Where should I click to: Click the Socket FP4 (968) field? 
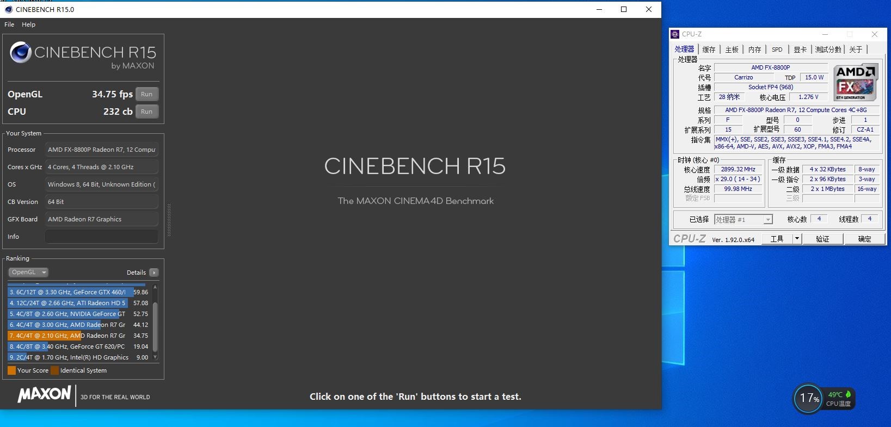click(771, 87)
